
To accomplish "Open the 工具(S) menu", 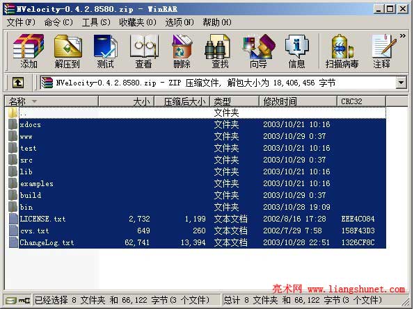I will [x=96, y=22].
